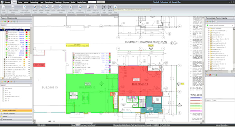Click Add Pages From Filenames icon
This screenshot has width=235, height=127.
(25, 7)
